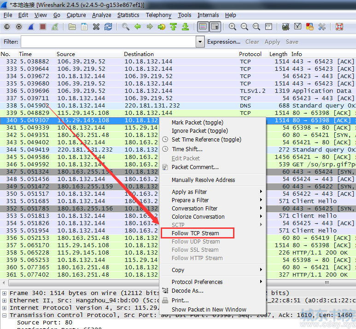Open the Analyze menu
The width and height of the screenshot is (356, 329).
(x=101, y=15)
